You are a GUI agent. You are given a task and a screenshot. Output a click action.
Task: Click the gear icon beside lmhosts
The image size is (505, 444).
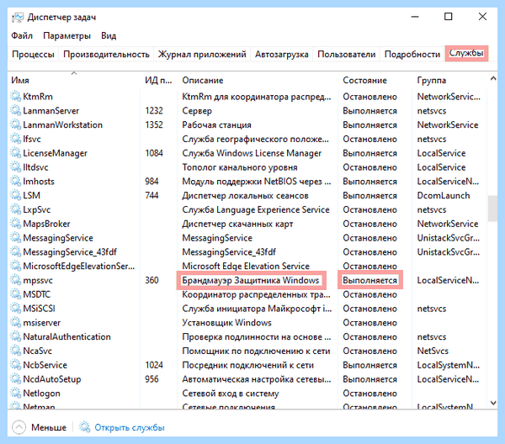coord(15,181)
